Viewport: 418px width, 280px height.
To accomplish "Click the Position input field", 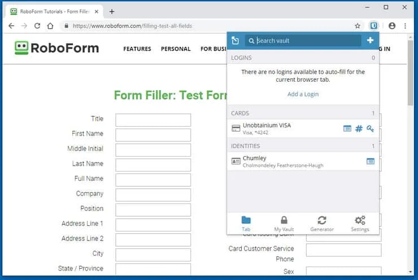I will coord(153,210).
